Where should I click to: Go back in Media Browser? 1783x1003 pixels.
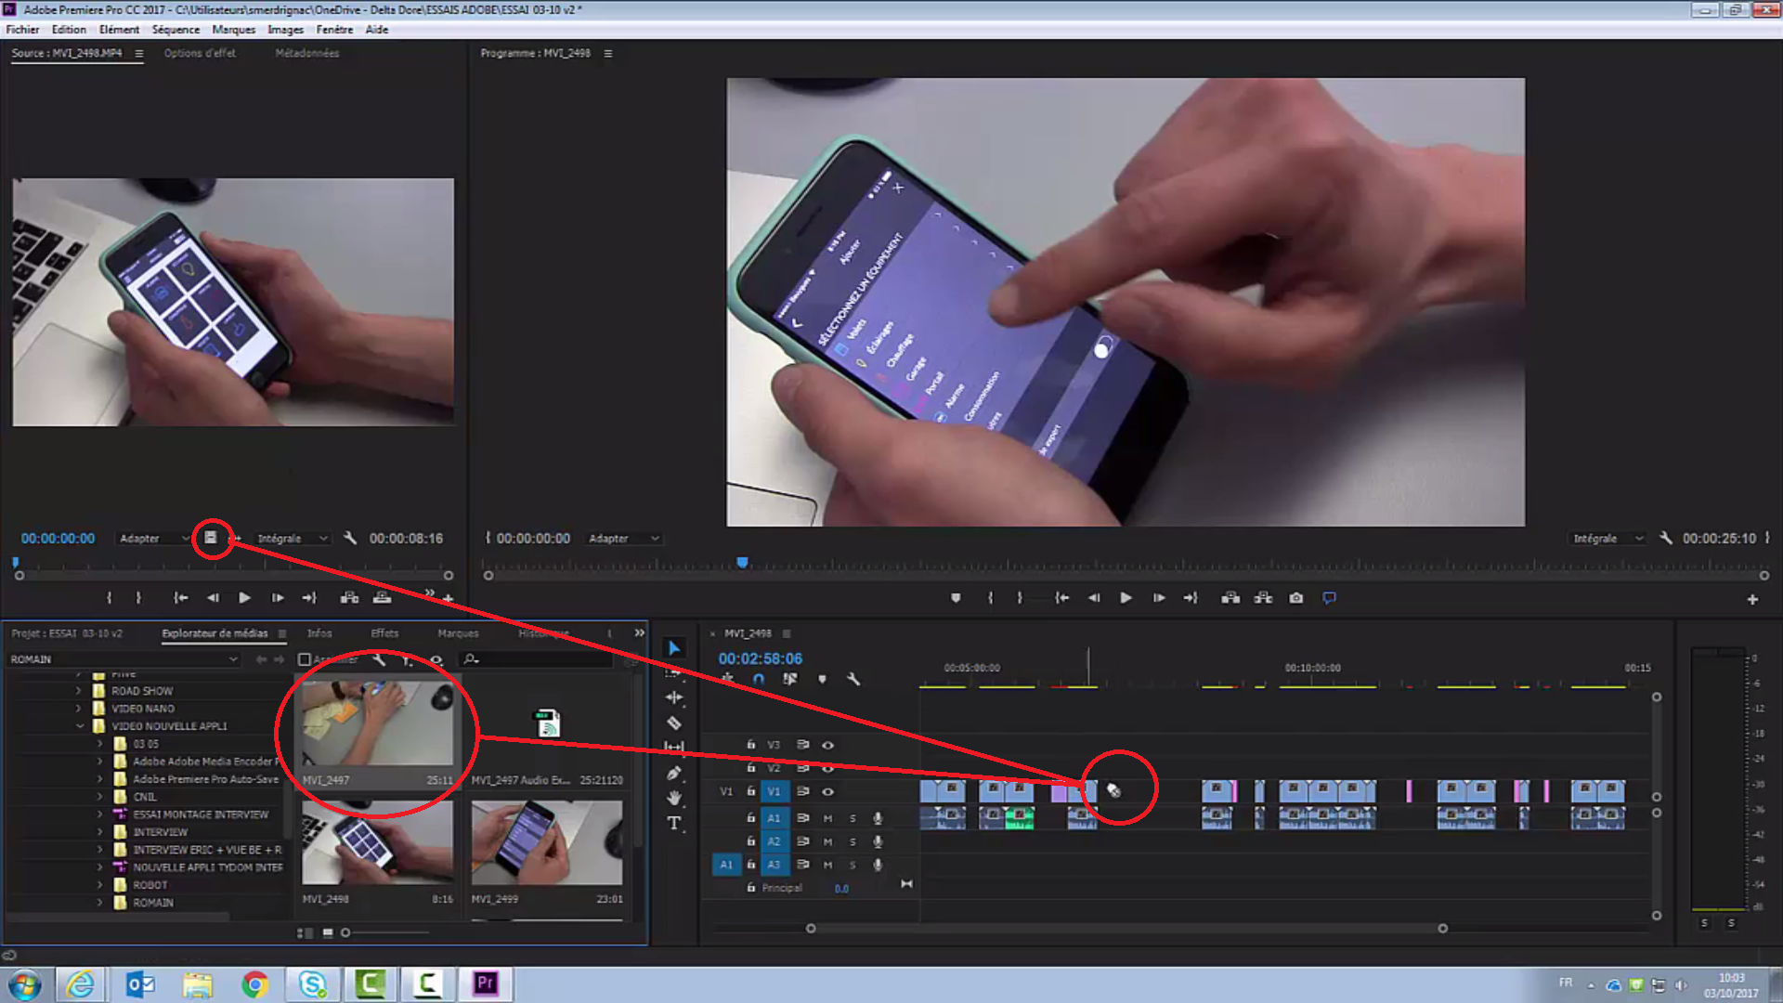261,659
